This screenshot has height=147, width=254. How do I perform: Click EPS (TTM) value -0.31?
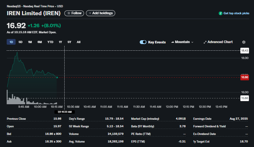pos(182,142)
